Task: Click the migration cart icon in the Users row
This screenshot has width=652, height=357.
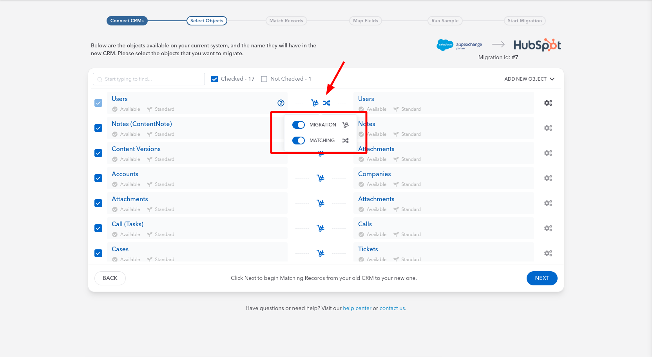Action: (x=315, y=103)
